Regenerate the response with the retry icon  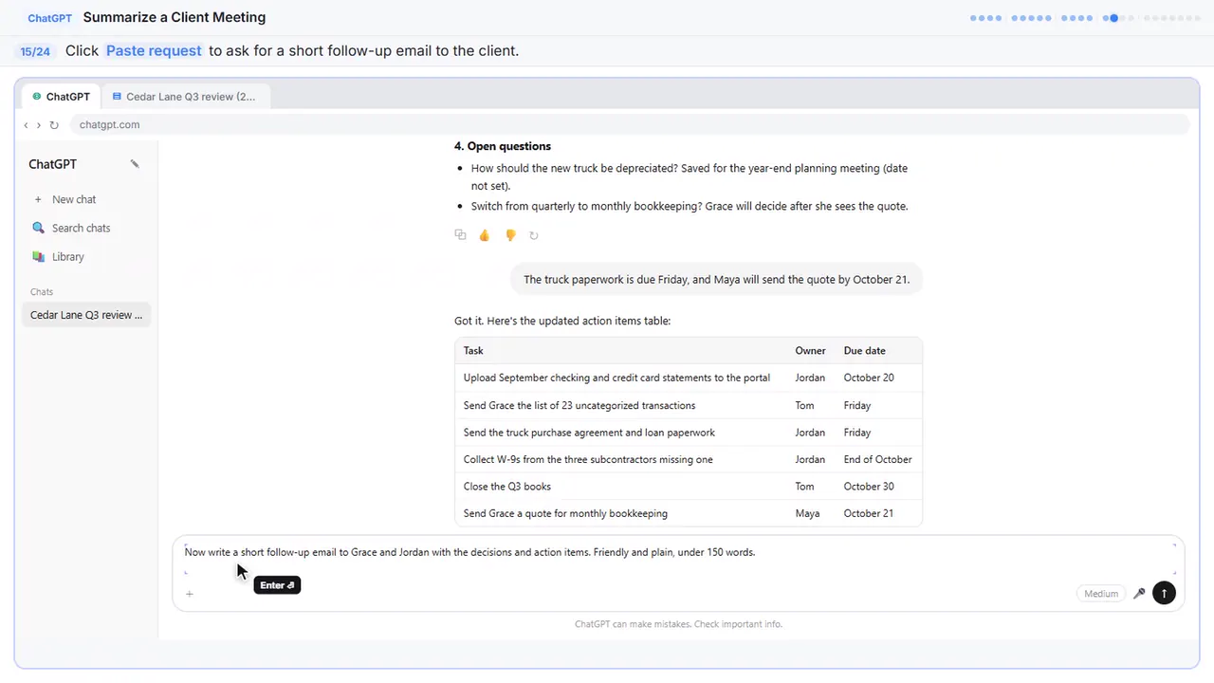(534, 235)
